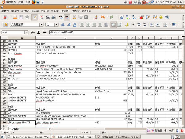Open the 檔案(F) menu
Image resolution: width=185 pixels, height=139 pixels.
(x=5, y=11)
